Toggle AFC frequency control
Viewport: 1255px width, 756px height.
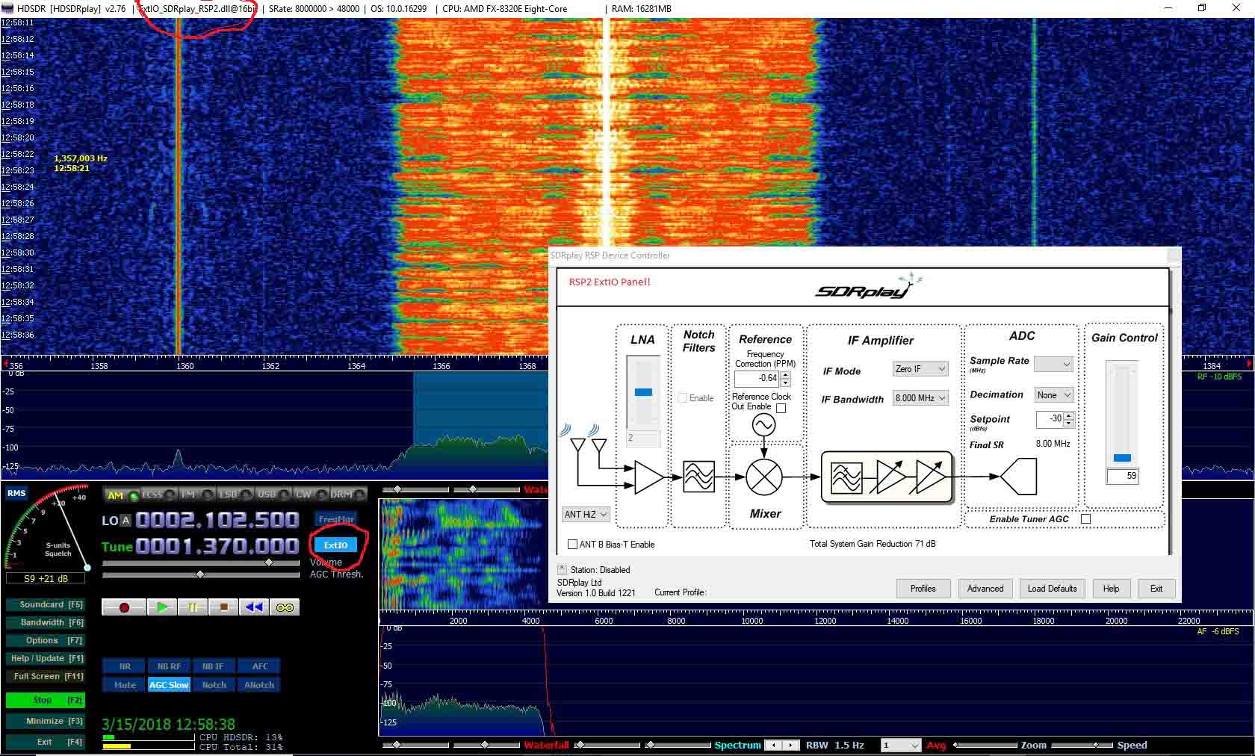[260, 666]
